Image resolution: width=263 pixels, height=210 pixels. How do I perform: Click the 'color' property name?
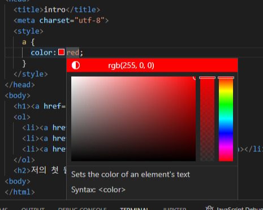[x=42, y=53]
